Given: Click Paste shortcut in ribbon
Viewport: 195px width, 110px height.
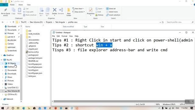Looking at the screenshot, I should (x=30, y=15).
